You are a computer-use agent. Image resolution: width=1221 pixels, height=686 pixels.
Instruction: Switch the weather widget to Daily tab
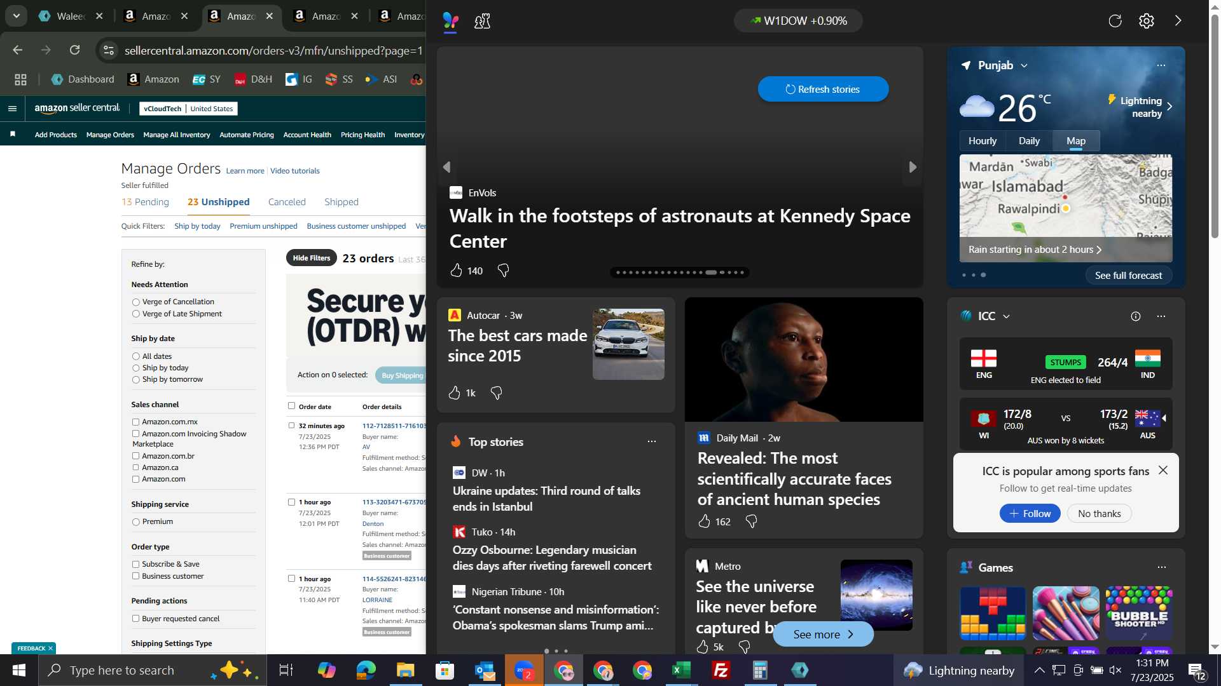[1029, 141]
